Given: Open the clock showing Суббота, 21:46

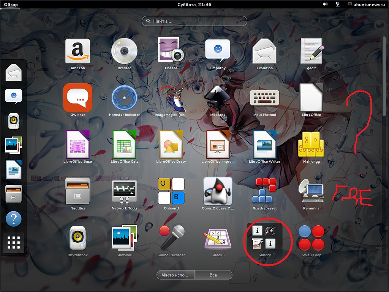Looking at the screenshot, I should pyautogui.click(x=194, y=5).
